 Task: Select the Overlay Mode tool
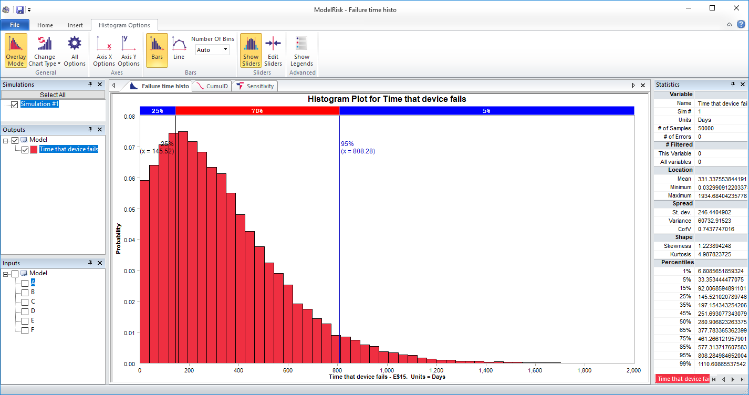click(x=15, y=50)
